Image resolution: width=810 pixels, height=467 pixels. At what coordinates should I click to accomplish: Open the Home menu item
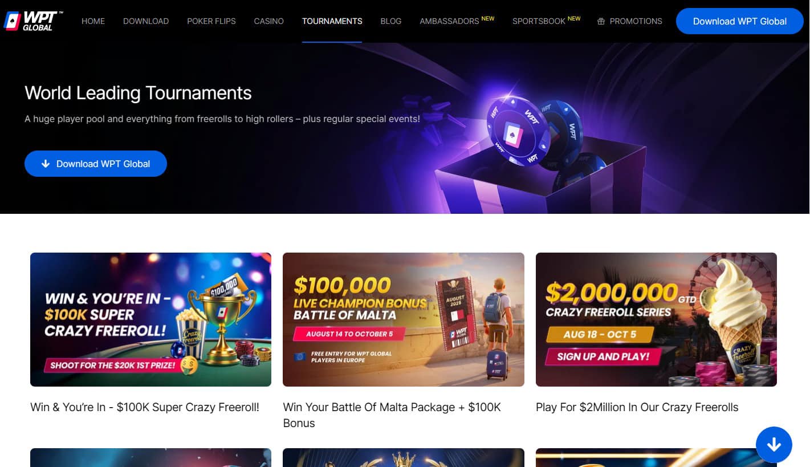point(93,21)
